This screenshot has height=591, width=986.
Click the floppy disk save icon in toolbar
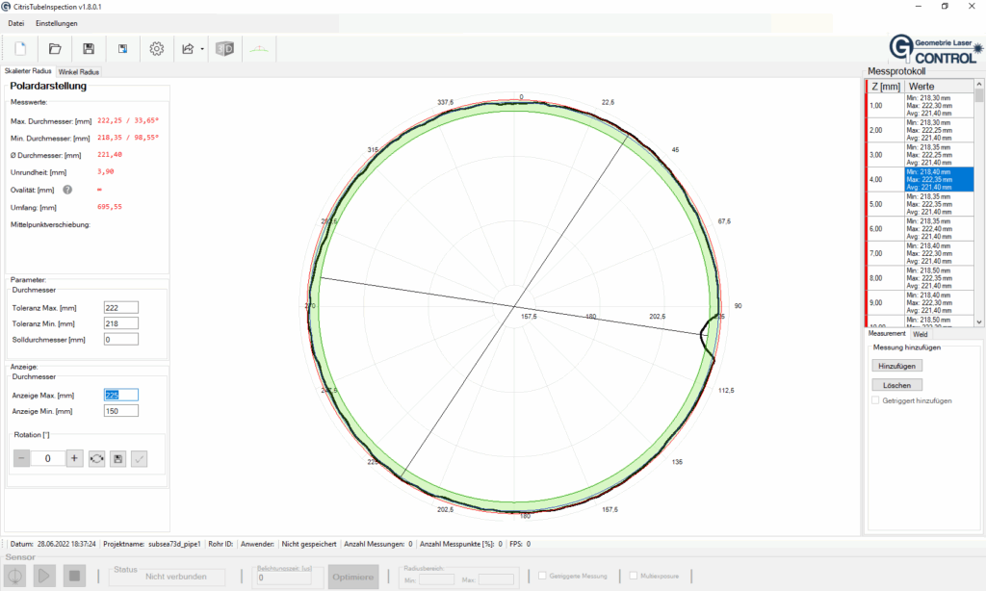tap(89, 48)
